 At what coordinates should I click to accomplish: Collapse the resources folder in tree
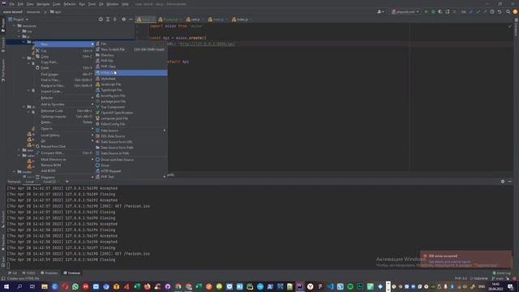[x=15, y=25]
